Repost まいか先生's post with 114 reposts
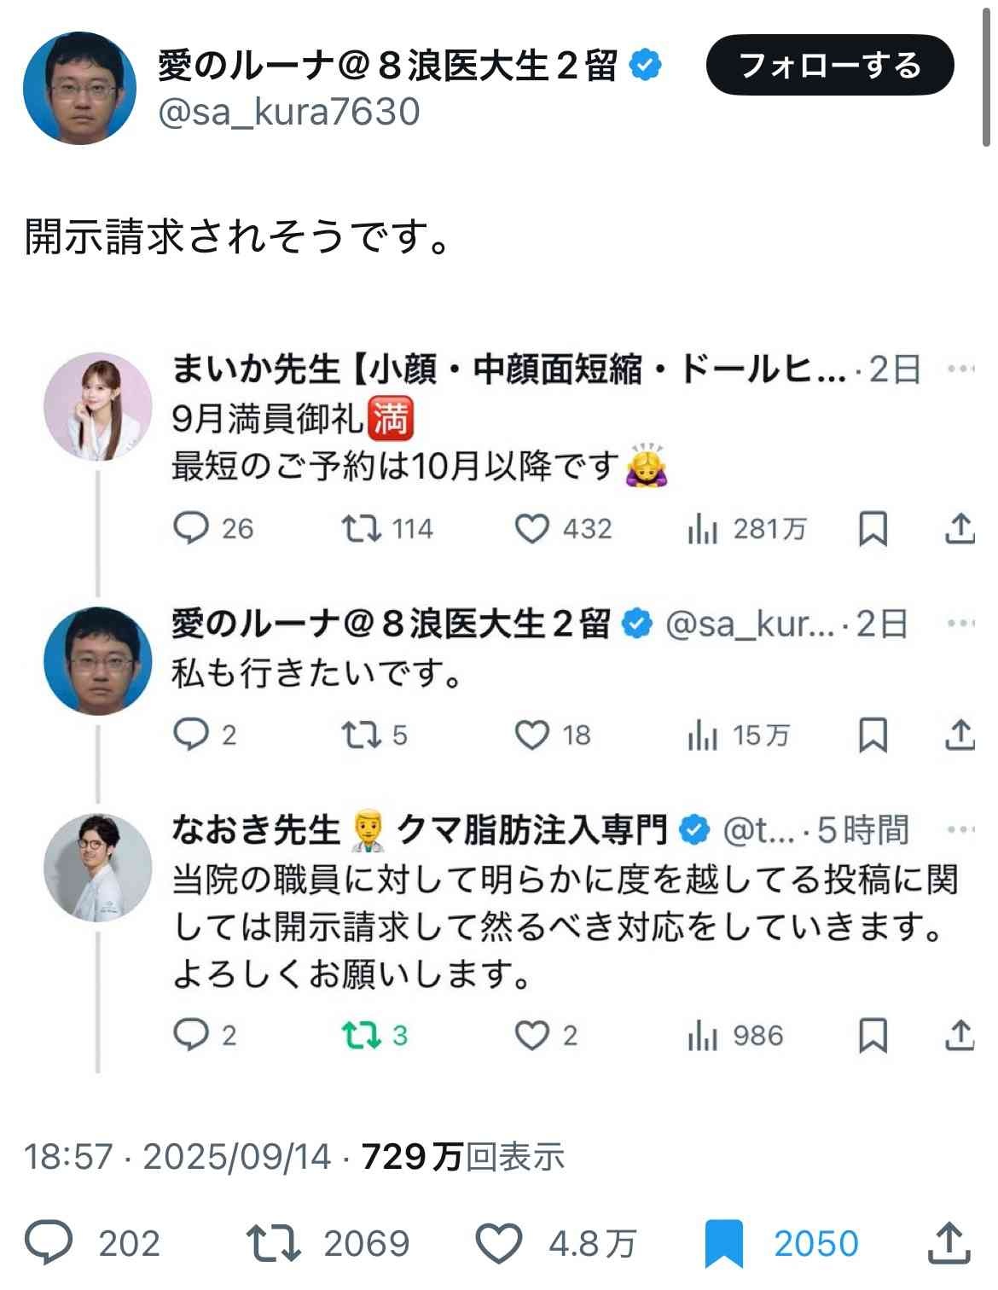This screenshot has width=998, height=1290. pyautogui.click(x=361, y=529)
